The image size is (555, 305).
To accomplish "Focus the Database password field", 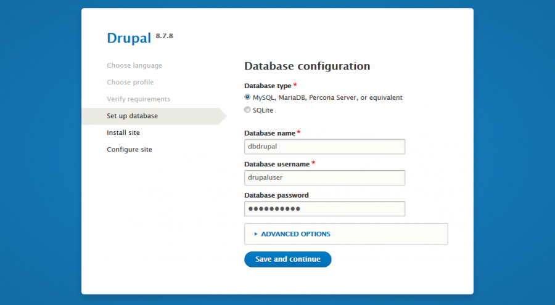I will coord(324,209).
